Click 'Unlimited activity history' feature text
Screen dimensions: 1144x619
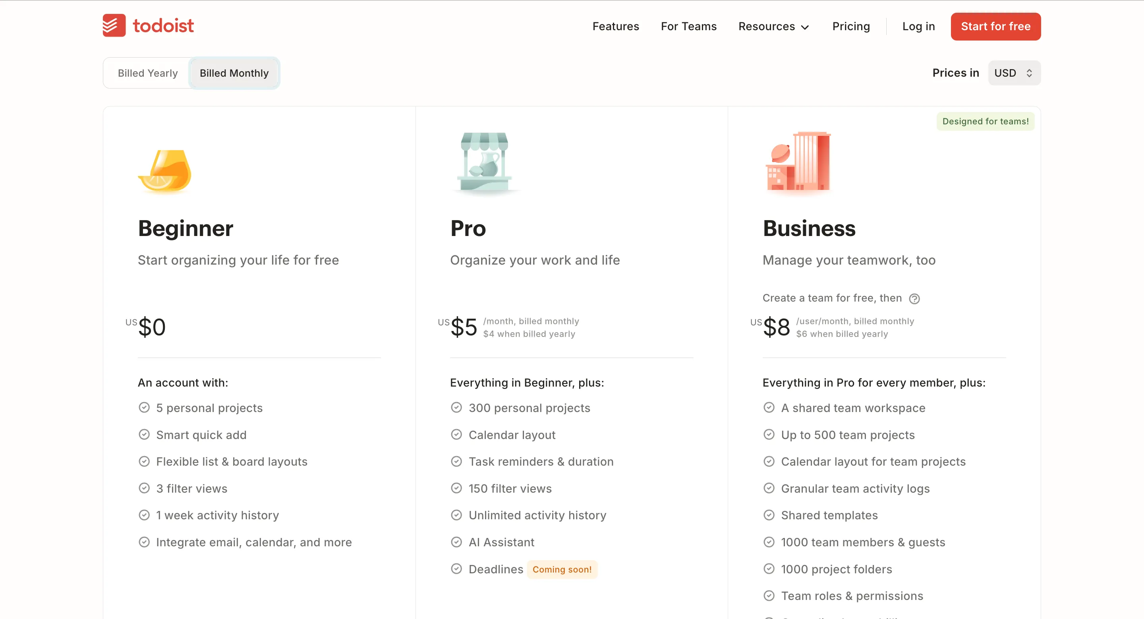click(x=537, y=515)
